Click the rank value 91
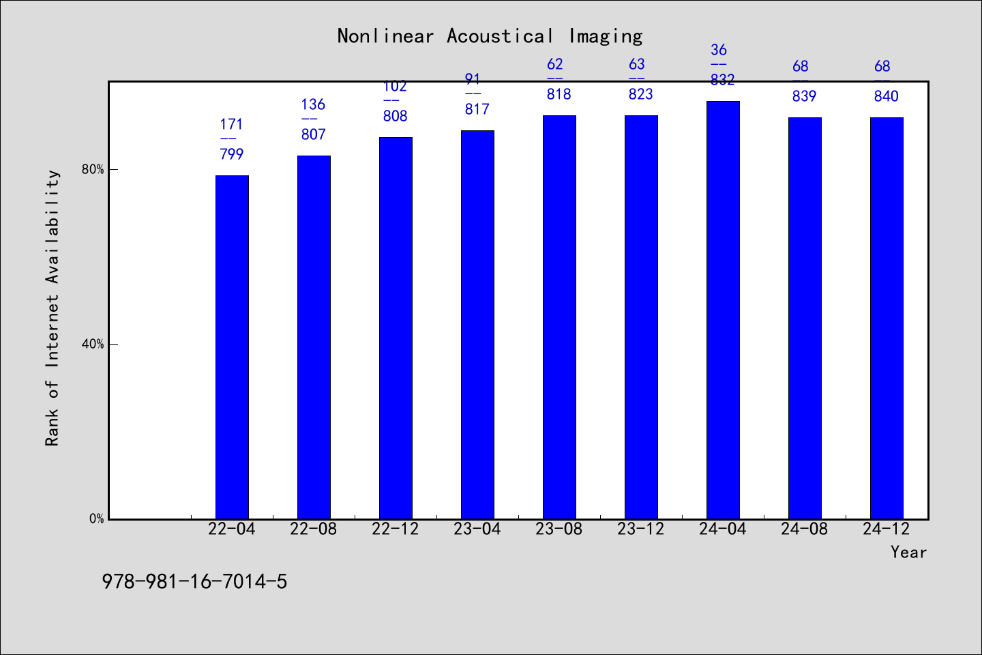This screenshot has width=982, height=655. (x=473, y=79)
